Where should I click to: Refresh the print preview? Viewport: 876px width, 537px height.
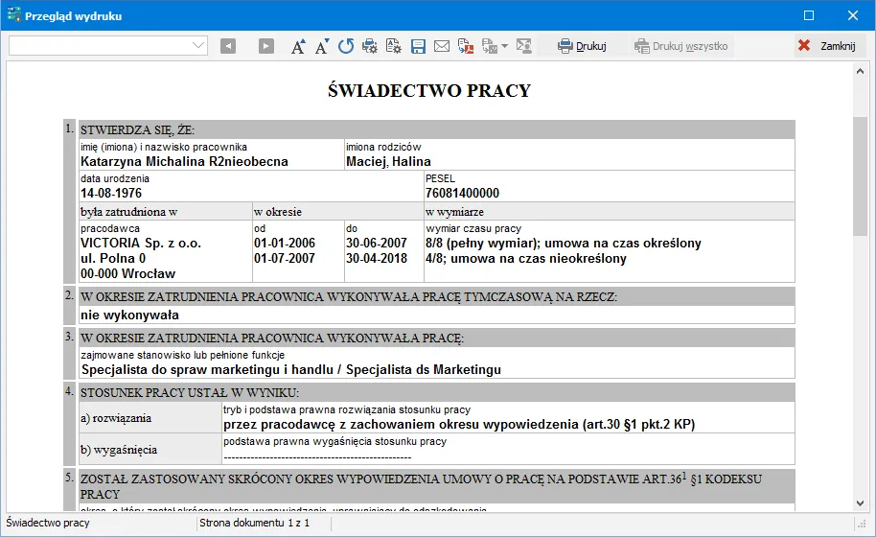tap(346, 46)
